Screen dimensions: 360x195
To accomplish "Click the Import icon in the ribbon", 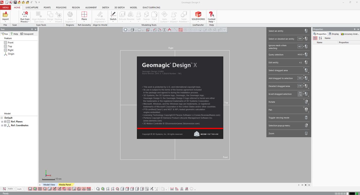I will click(x=5, y=15).
